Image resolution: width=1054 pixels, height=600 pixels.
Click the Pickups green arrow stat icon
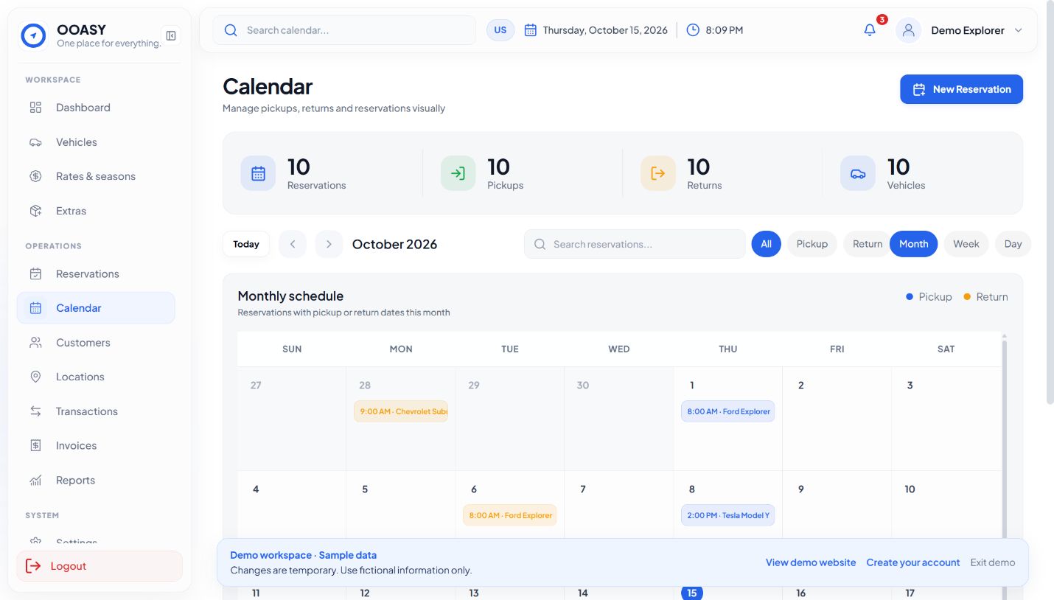[x=458, y=173]
